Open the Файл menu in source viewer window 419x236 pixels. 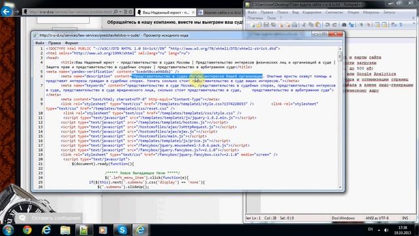(40, 43)
